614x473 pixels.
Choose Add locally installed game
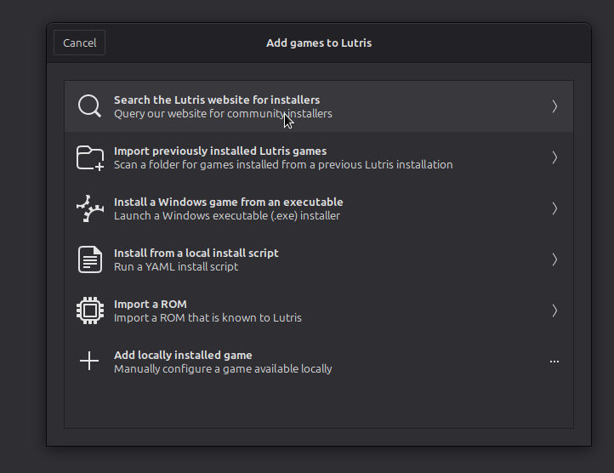319,362
